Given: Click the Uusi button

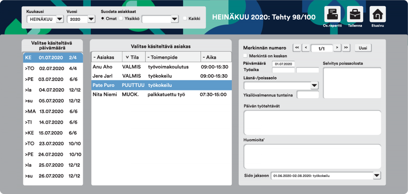Looking at the screenshot, I should point(363,48).
